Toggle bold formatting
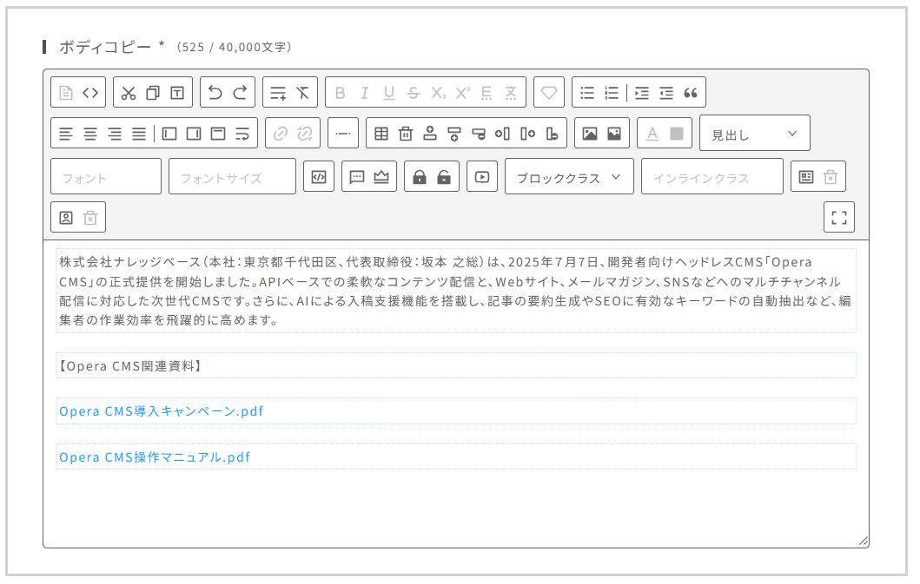This screenshot has width=920, height=584. point(341,93)
